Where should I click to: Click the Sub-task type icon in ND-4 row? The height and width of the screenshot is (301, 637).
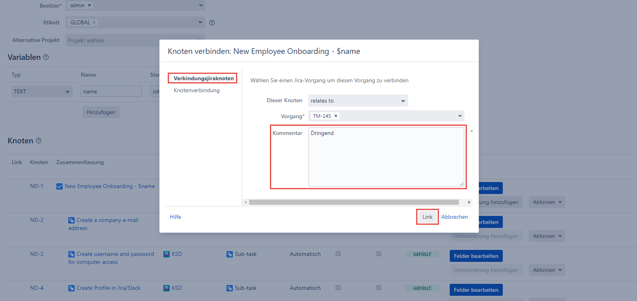point(230,288)
